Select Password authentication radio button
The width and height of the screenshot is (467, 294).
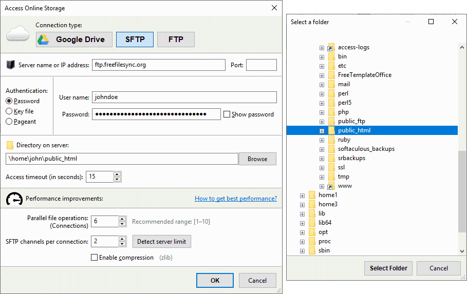coord(9,101)
